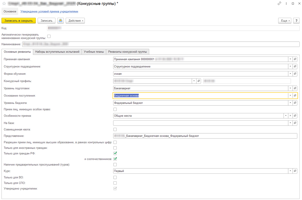Uncheck Только для граждан РФ checkbox
The image size is (302, 200).
(x=115, y=153)
